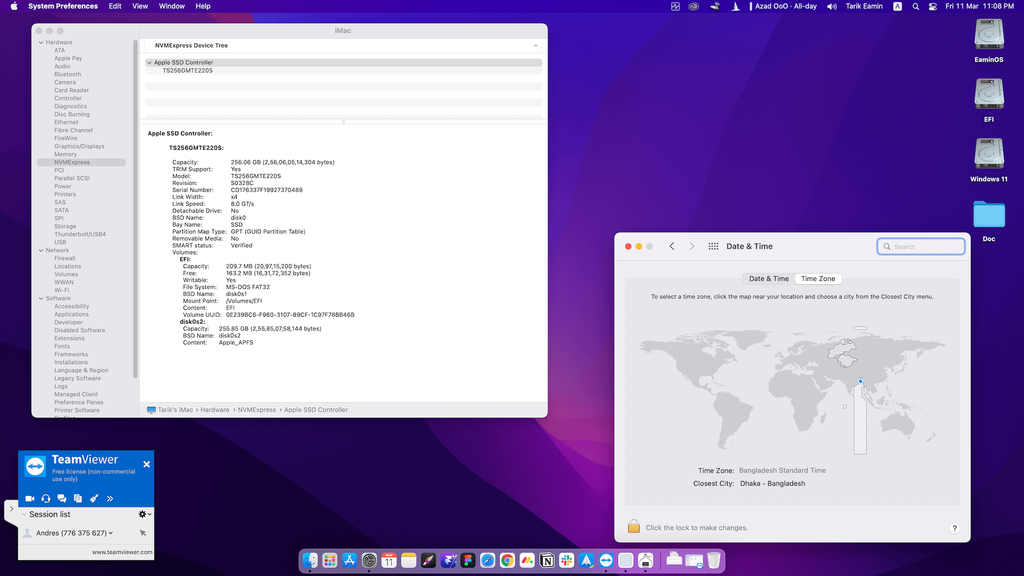Open the Window menu
1024x576 pixels.
171,6
